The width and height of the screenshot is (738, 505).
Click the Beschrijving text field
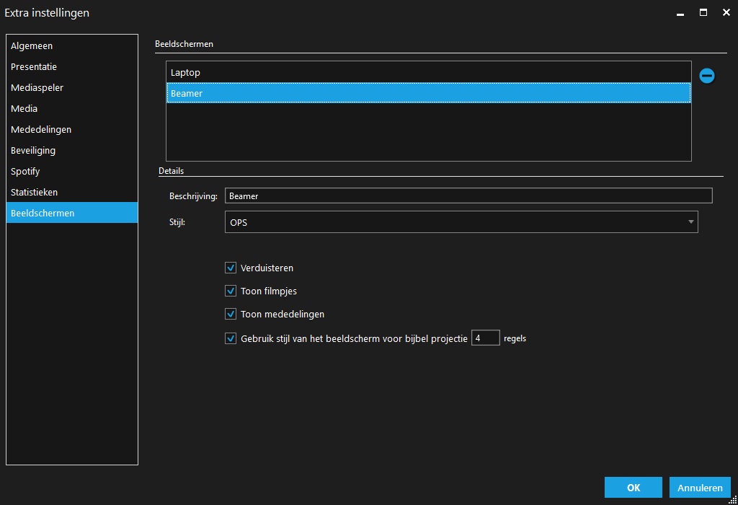pyautogui.click(x=468, y=196)
